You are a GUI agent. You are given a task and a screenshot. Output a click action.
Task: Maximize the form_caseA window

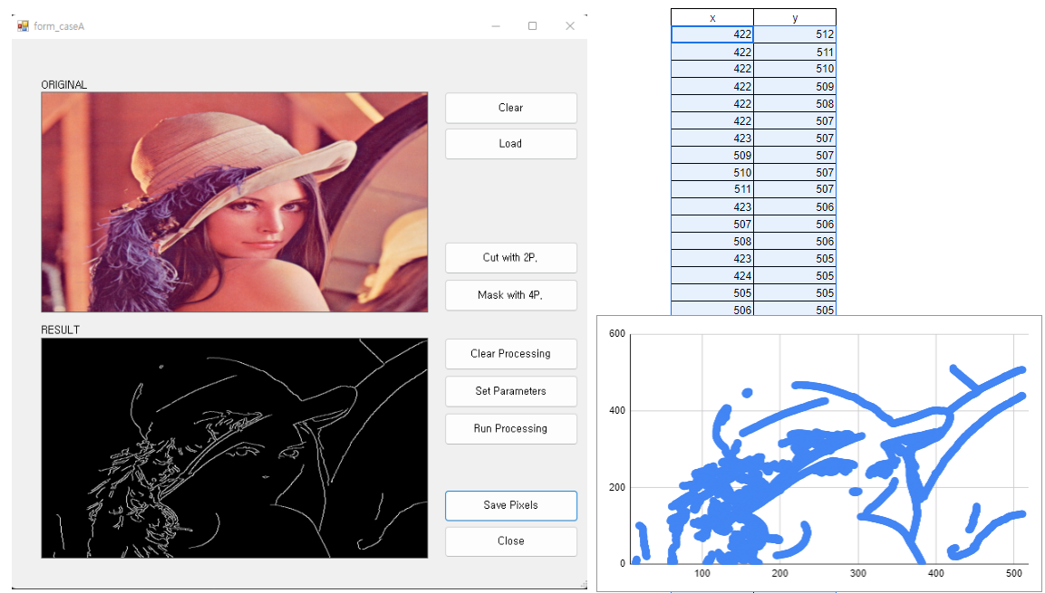coord(533,26)
